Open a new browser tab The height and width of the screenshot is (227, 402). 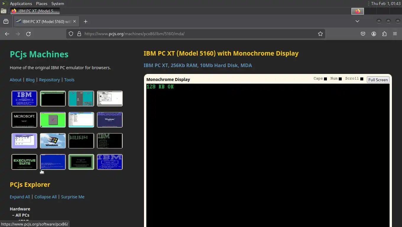[85, 21]
